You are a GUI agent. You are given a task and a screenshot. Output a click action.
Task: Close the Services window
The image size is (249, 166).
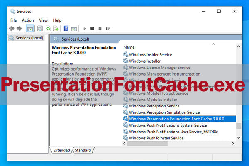coord(234,11)
